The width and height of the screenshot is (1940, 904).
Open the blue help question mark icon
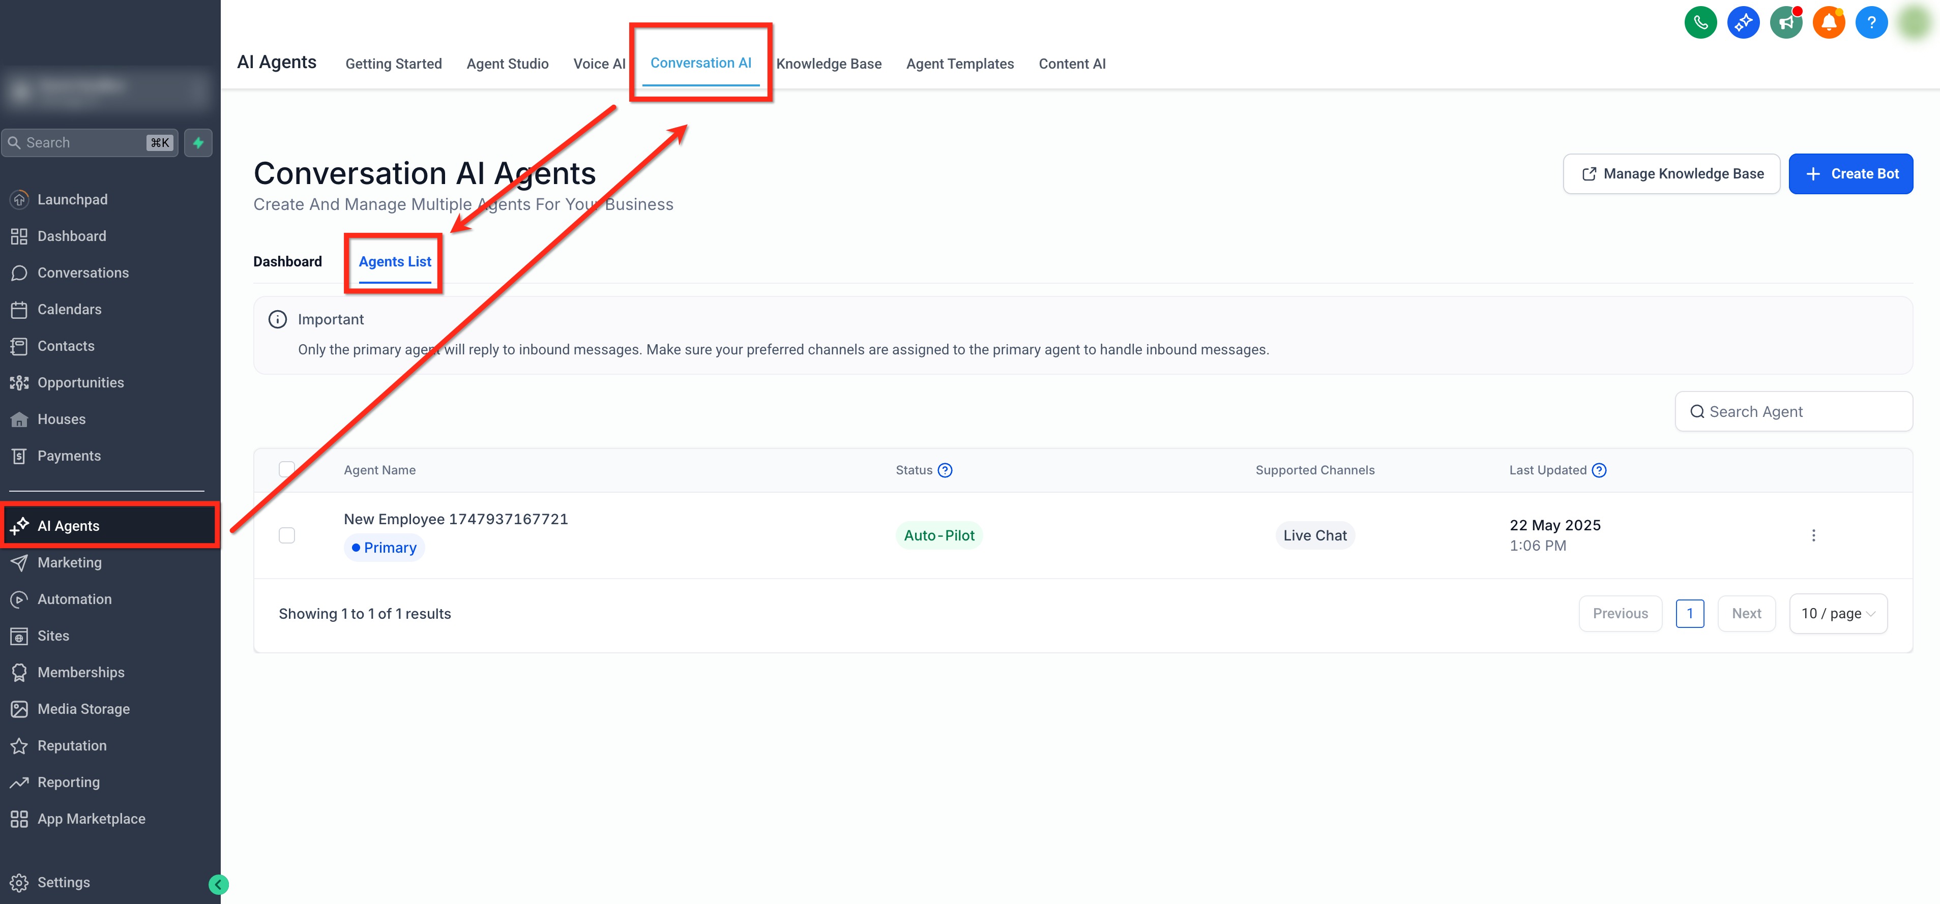tap(1871, 22)
